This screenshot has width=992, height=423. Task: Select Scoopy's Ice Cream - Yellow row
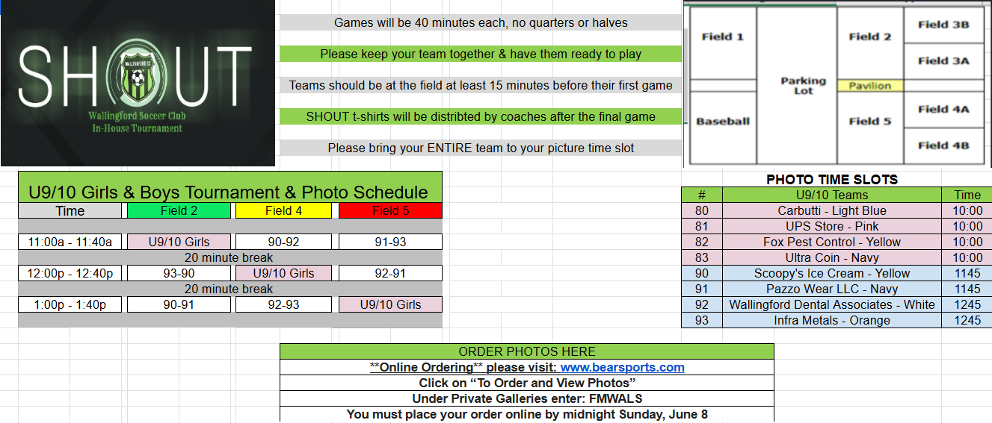[837, 273]
